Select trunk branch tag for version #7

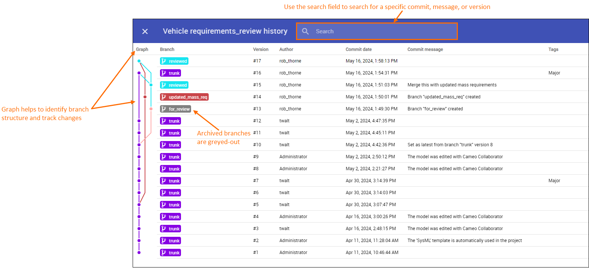pos(170,181)
